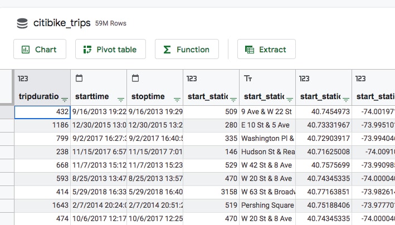The width and height of the screenshot is (395, 225).
Task: Open filter on start_station column above 509
Action: pos(233,100)
